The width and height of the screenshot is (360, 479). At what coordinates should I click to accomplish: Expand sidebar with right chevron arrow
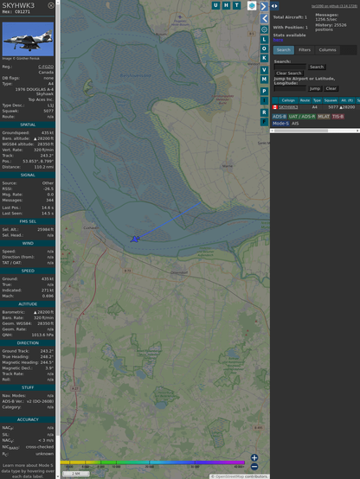click(264, 6)
